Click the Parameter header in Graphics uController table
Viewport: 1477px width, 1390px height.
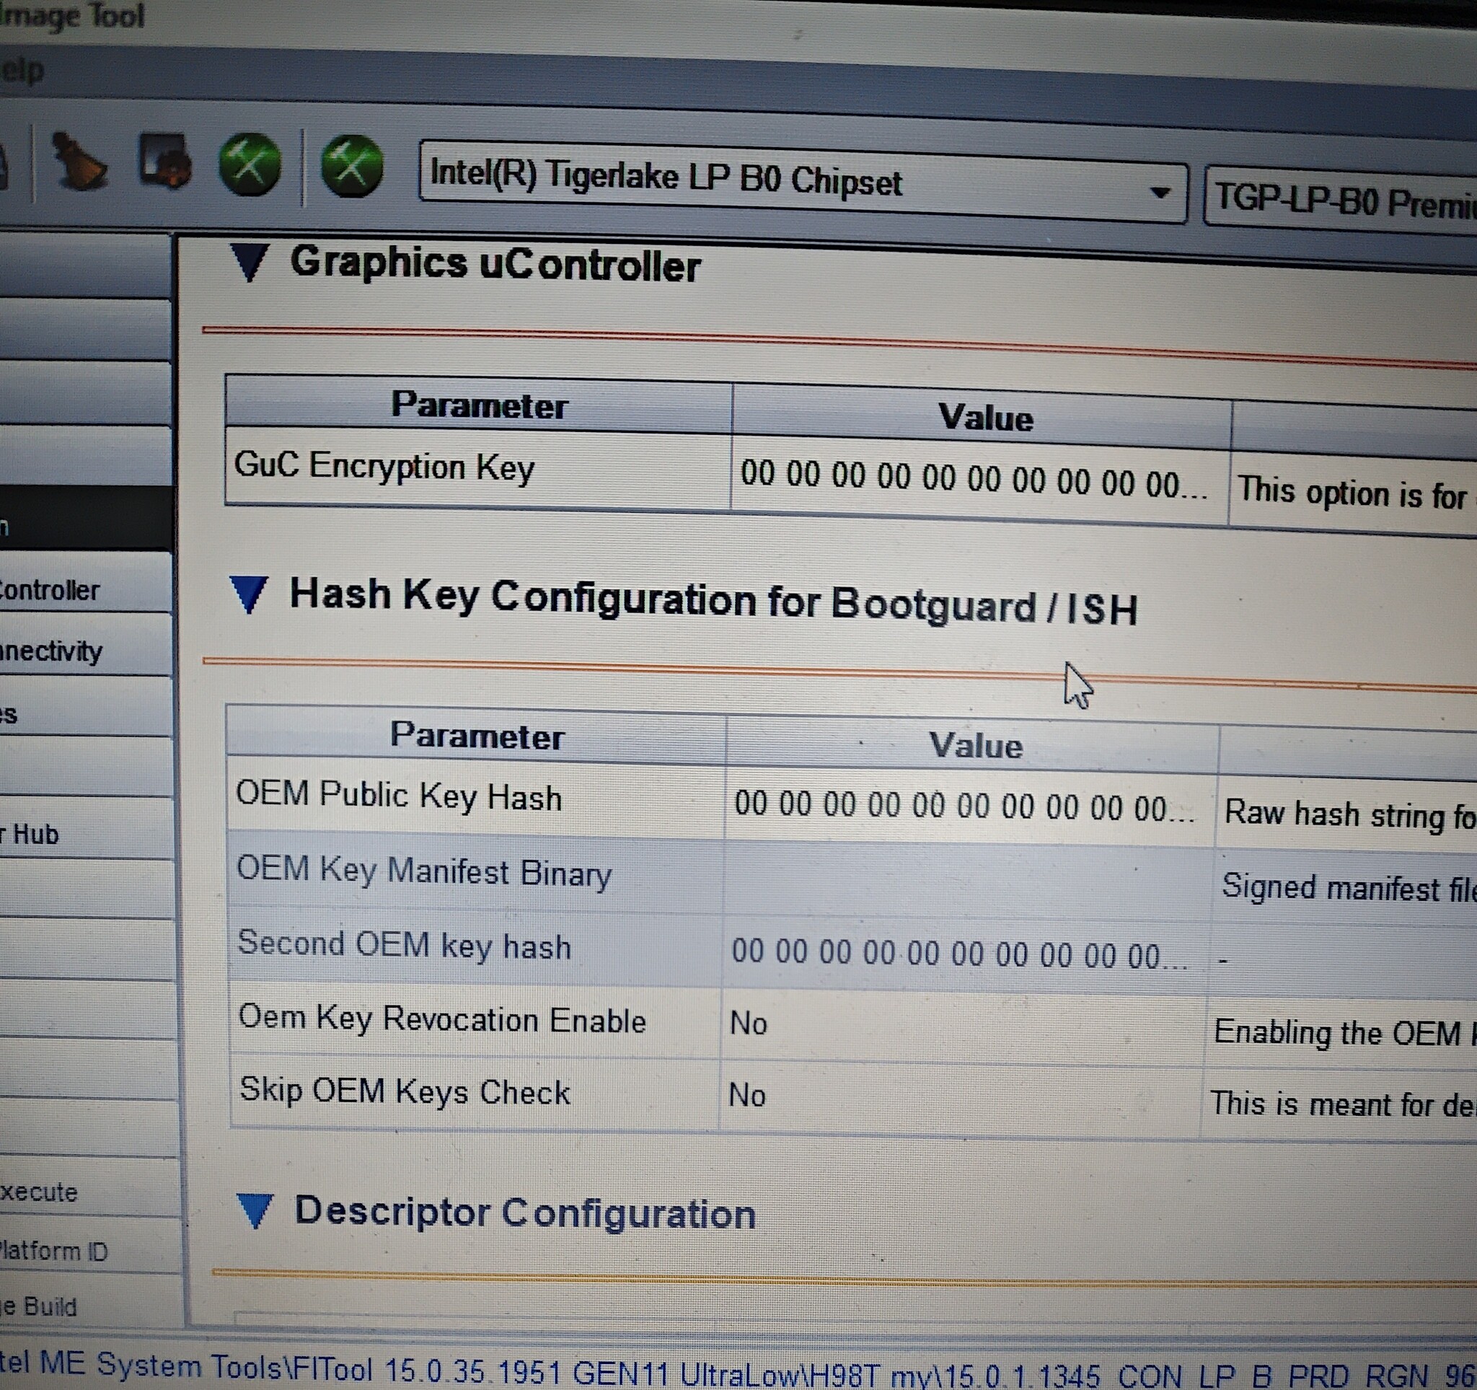click(478, 405)
